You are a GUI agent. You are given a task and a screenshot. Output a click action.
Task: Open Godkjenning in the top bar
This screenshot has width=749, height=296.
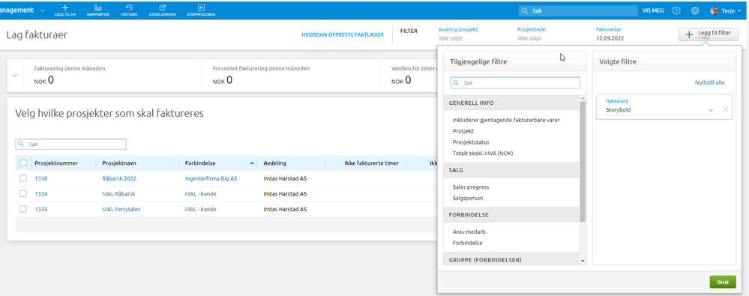click(x=163, y=10)
